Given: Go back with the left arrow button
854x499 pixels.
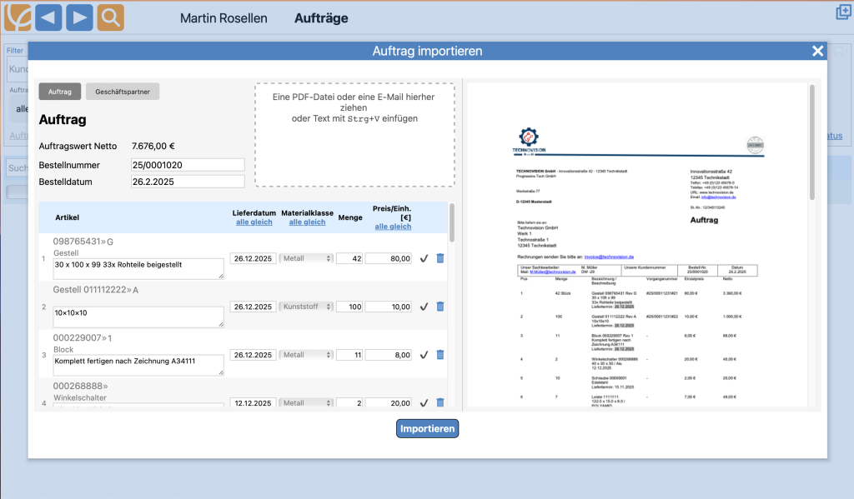Looking at the screenshot, I should (48, 17).
